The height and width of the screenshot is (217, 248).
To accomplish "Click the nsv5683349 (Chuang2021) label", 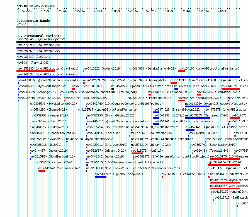I will pyautogui.click(x=147, y=80).
